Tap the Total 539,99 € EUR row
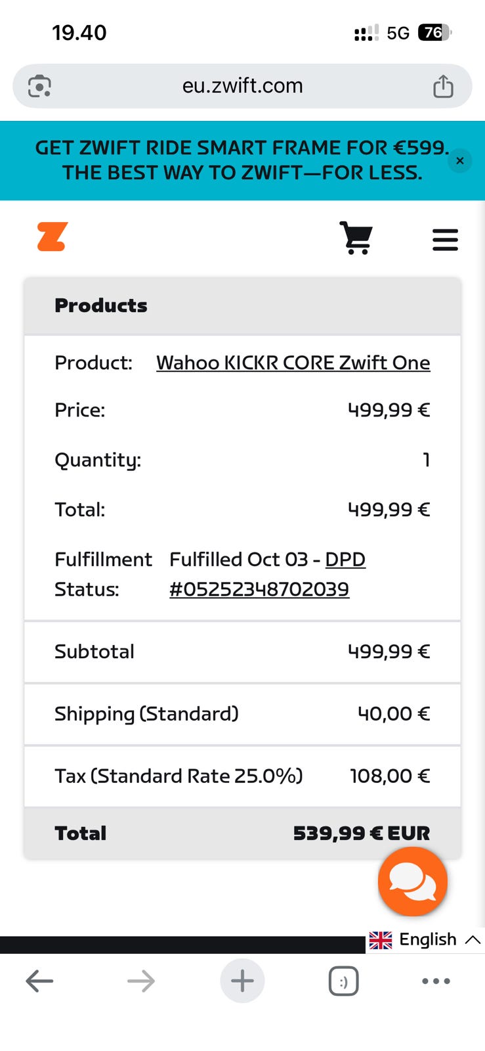This screenshot has height=1051, width=485. 242,833
